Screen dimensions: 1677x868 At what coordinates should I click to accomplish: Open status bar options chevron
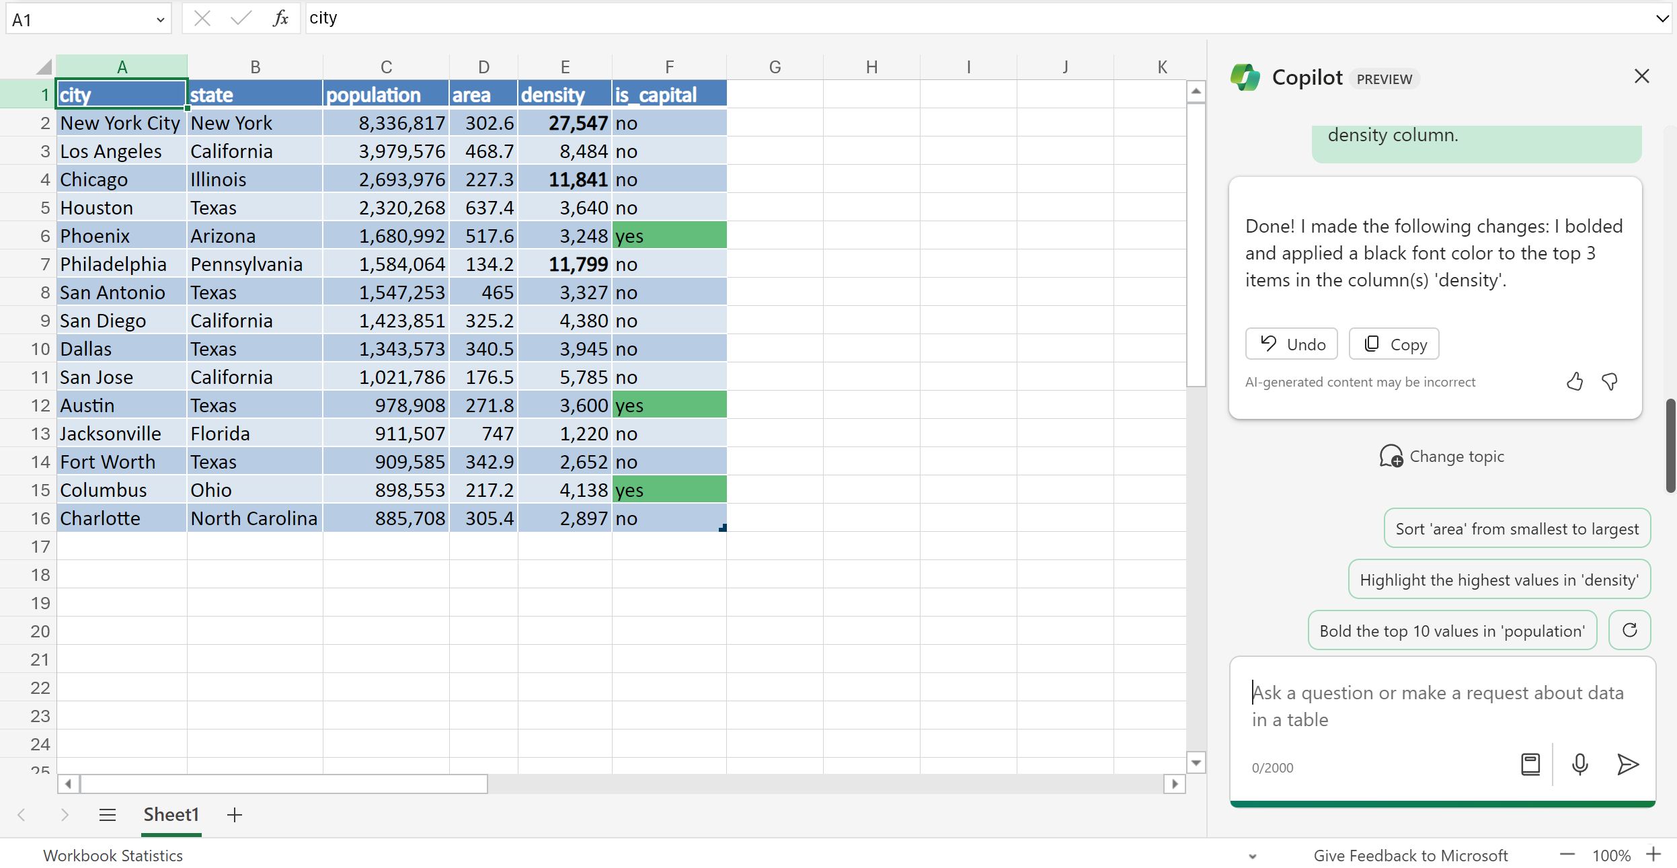1252,856
